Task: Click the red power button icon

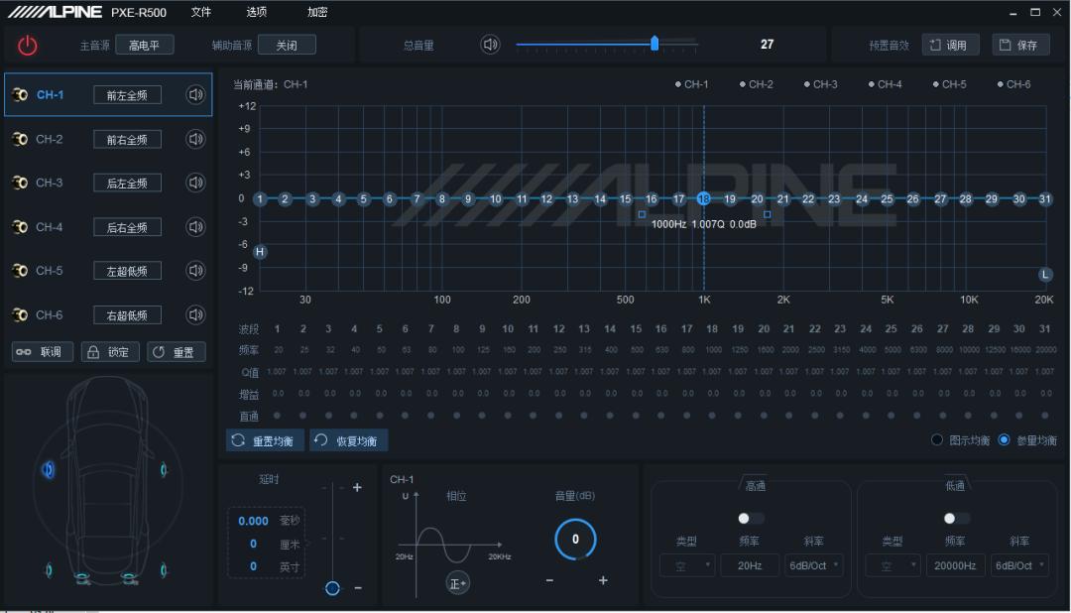Action: (27, 45)
